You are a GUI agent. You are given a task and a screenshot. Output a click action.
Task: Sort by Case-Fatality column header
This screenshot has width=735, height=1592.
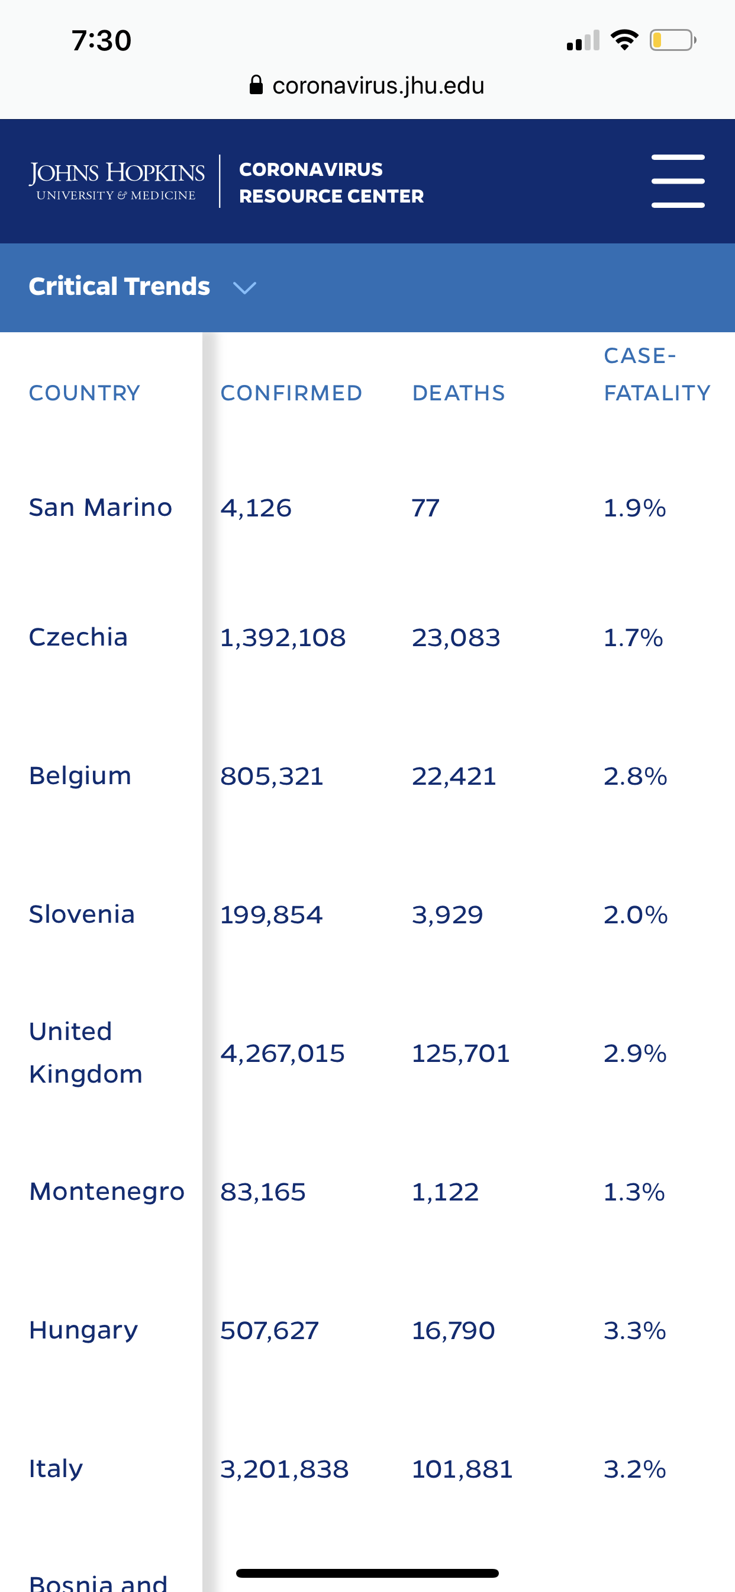656,374
